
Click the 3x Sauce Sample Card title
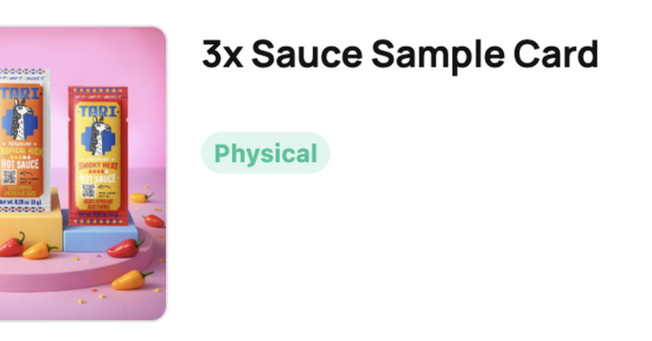[x=400, y=55]
